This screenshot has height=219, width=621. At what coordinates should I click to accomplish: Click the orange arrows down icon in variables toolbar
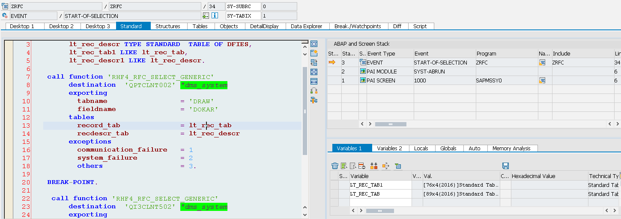click(374, 166)
